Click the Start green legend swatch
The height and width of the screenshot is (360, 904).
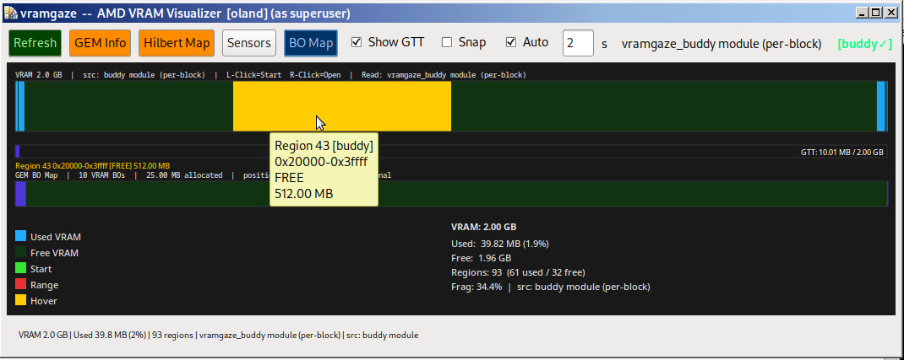[x=21, y=269]
